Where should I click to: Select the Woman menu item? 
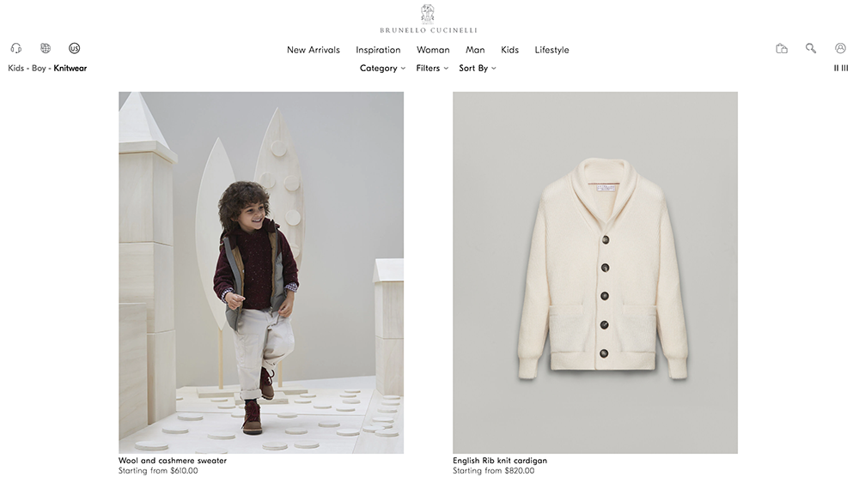[433, 50]
